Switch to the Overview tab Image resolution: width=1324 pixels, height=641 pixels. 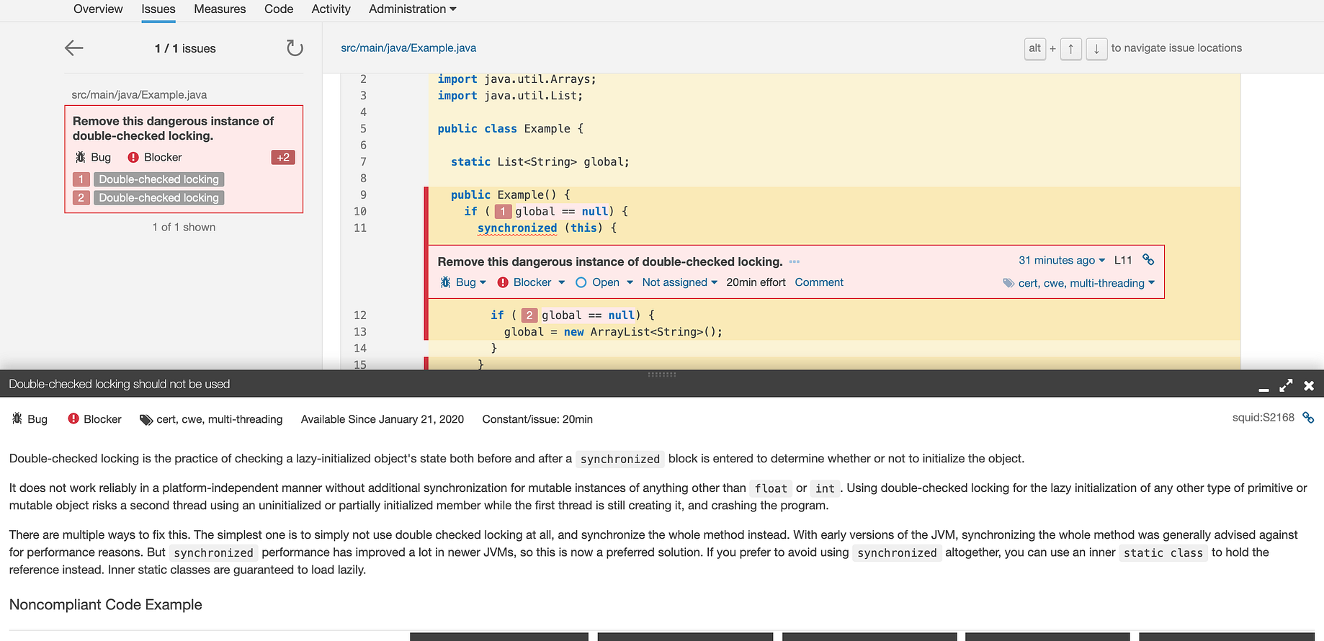pyautogui.click(x=98, y=9)
